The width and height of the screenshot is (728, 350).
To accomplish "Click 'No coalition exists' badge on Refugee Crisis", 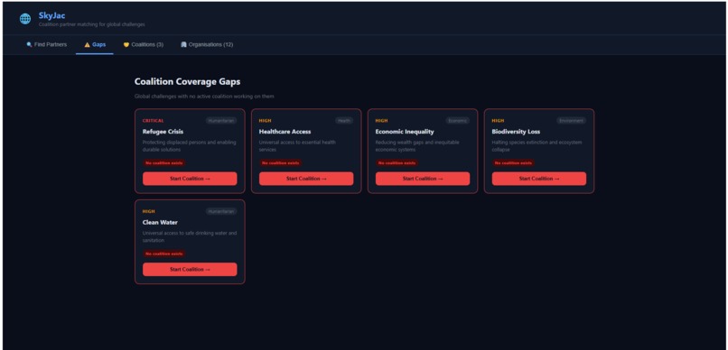I will point(163,163).
